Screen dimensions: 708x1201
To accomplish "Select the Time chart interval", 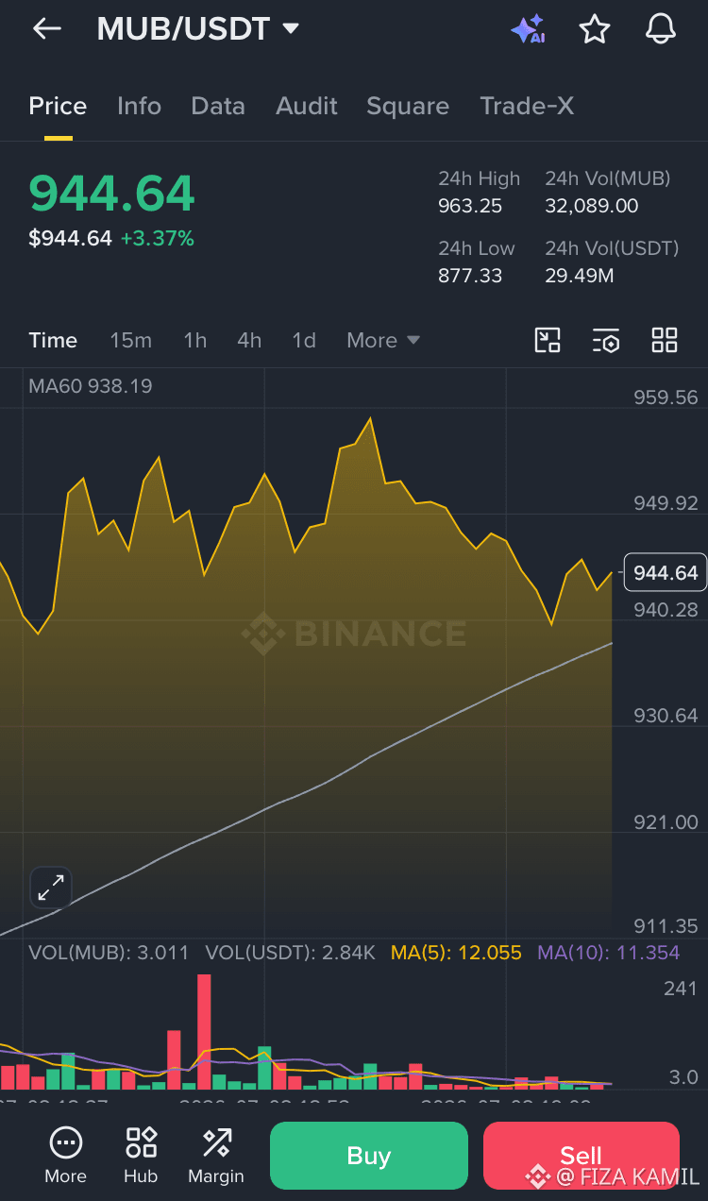I will [x=53, y=340].
